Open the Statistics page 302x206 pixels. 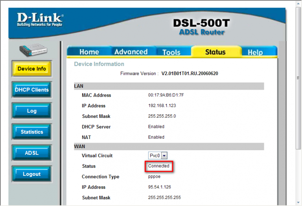tap(32, 132)
